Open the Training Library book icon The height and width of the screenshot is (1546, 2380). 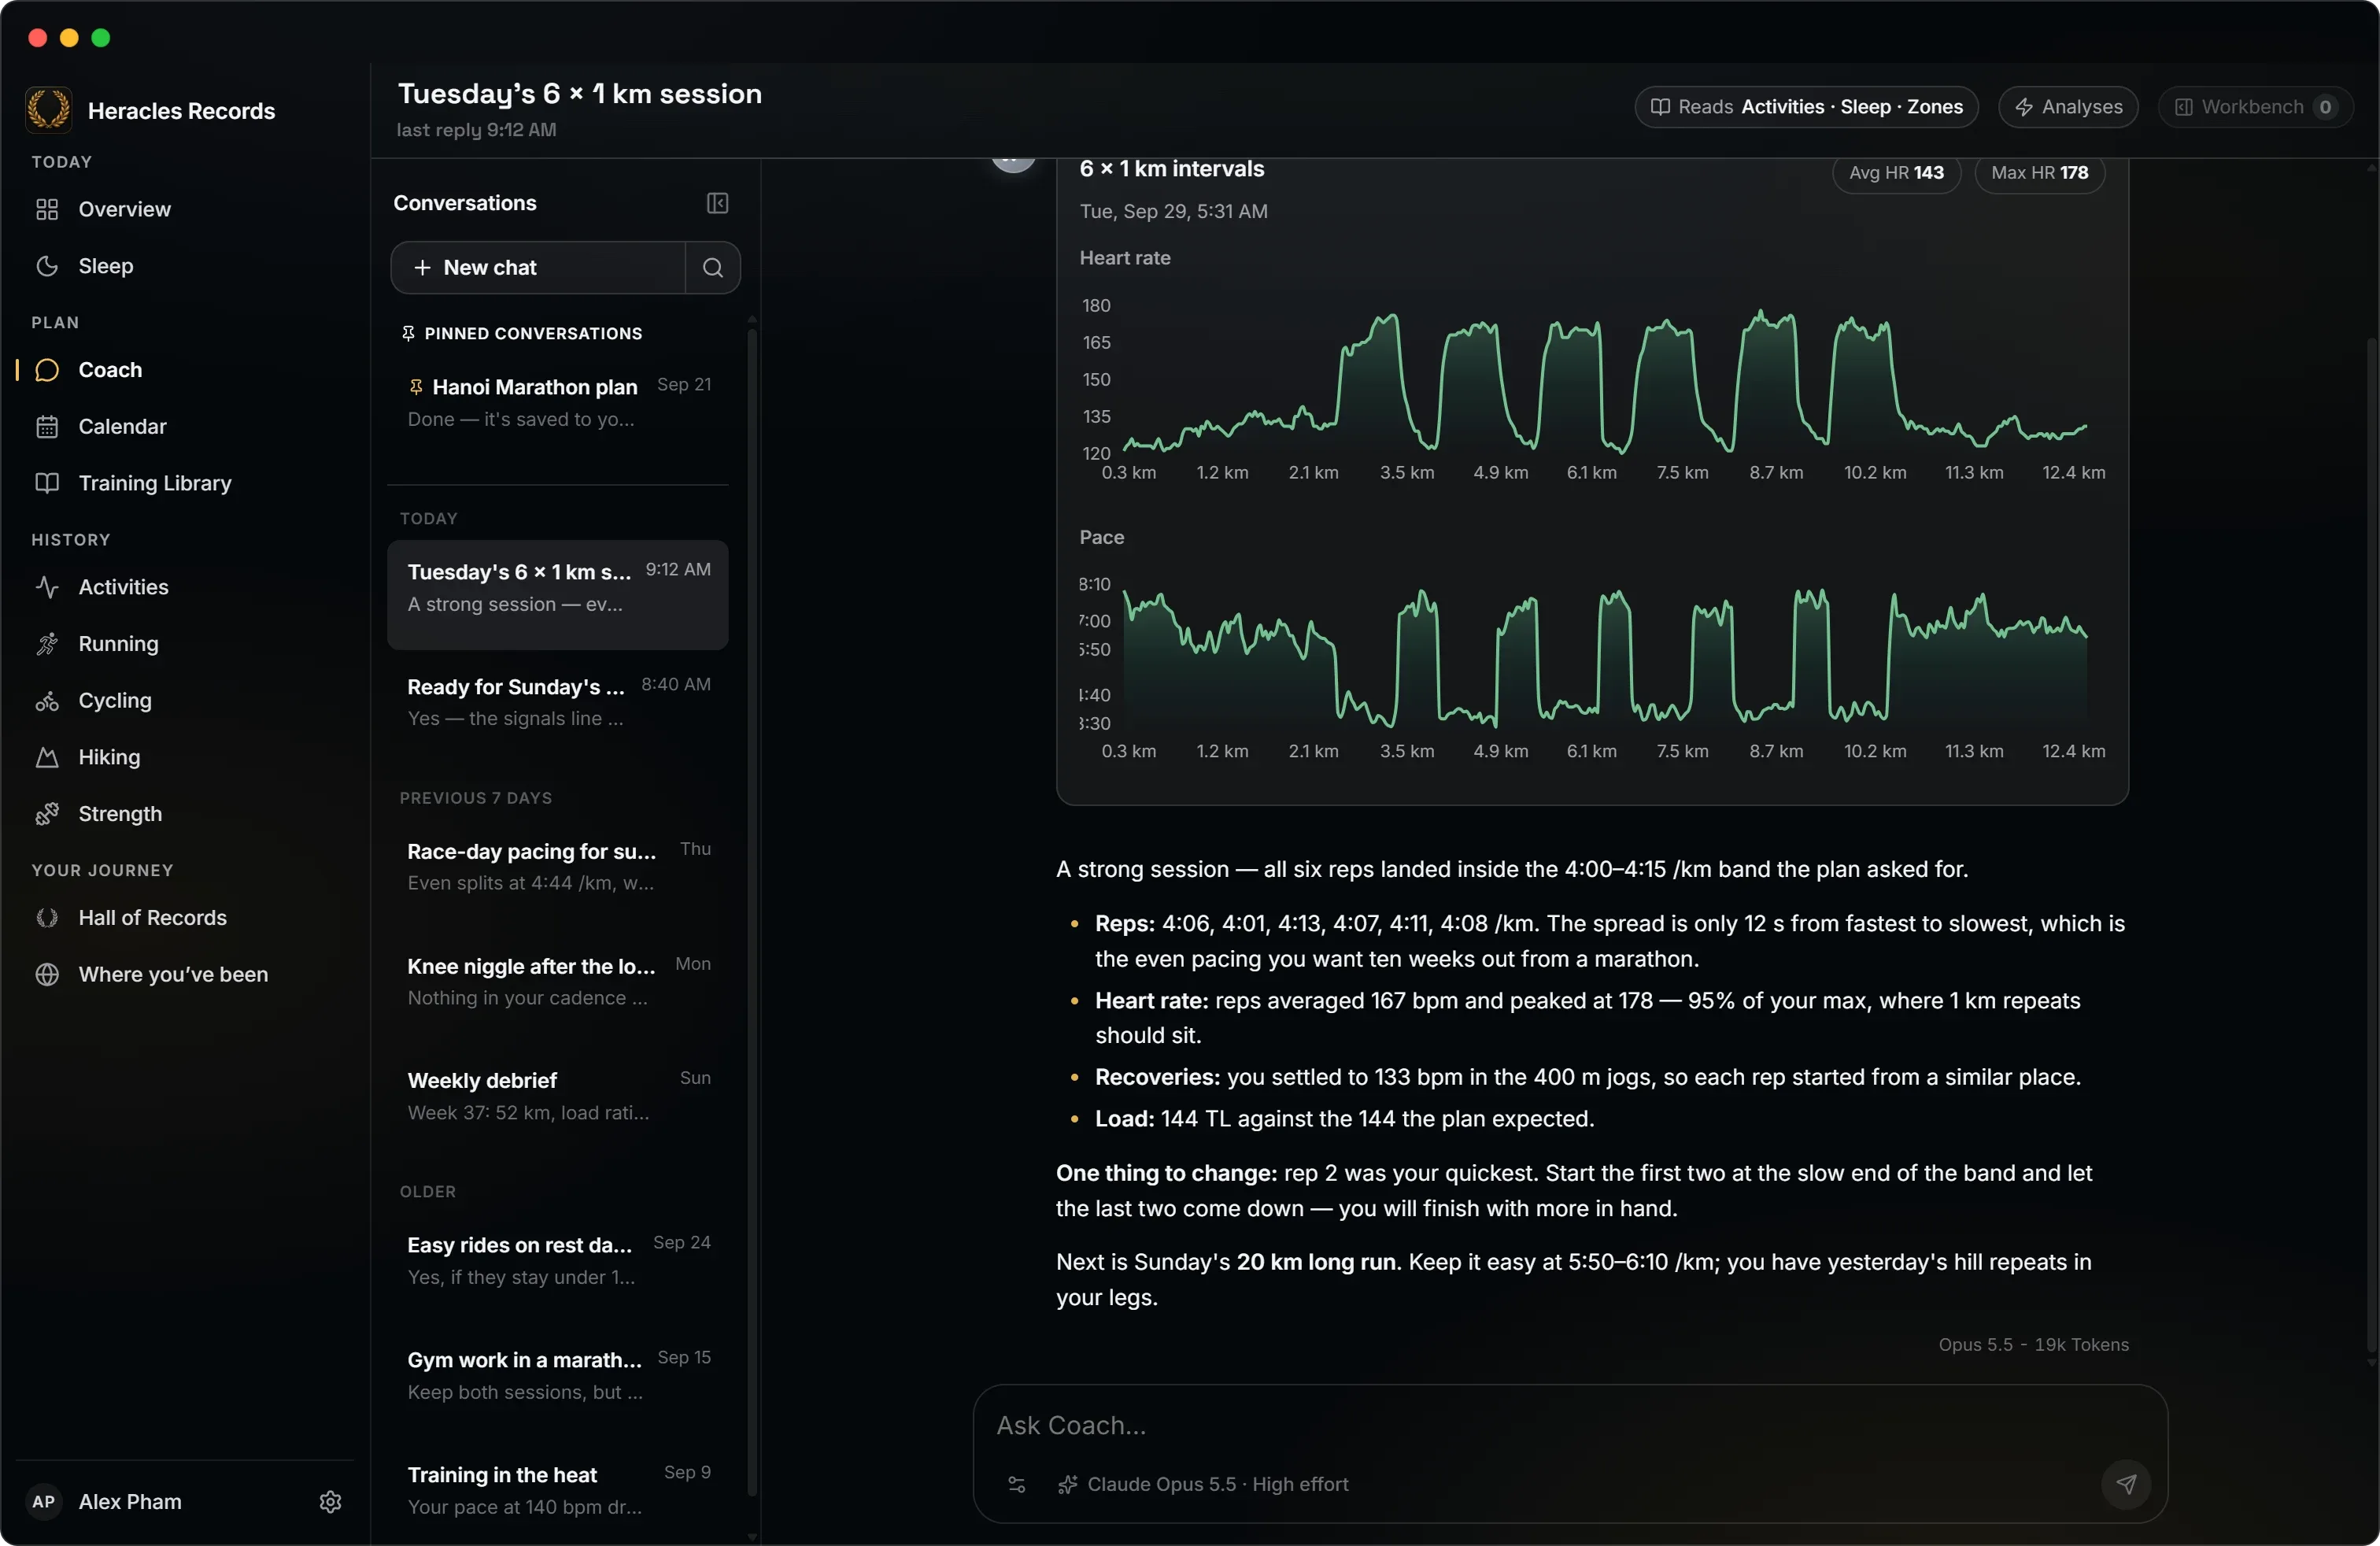point(47,483)
